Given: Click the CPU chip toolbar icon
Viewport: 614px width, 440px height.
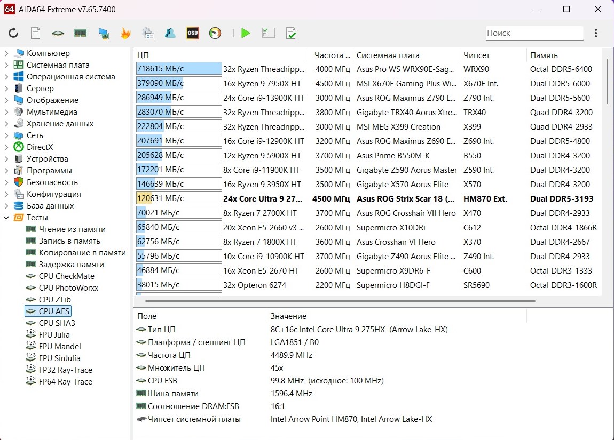Looking at the screenshot, I should point(58,33).
